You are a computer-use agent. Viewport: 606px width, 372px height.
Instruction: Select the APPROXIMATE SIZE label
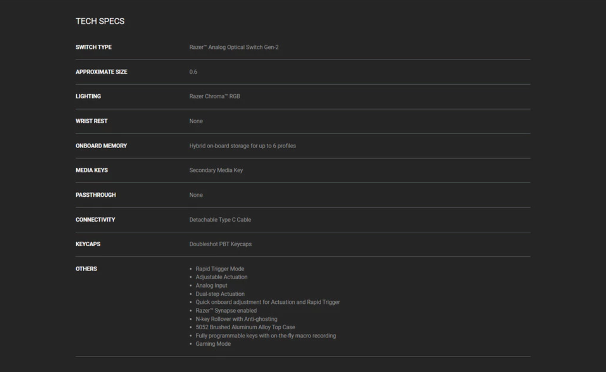point(101,72)
